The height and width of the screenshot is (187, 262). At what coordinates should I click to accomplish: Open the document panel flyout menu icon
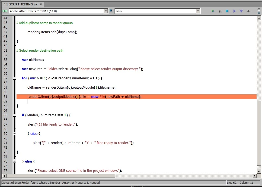(x=259, y=9)
